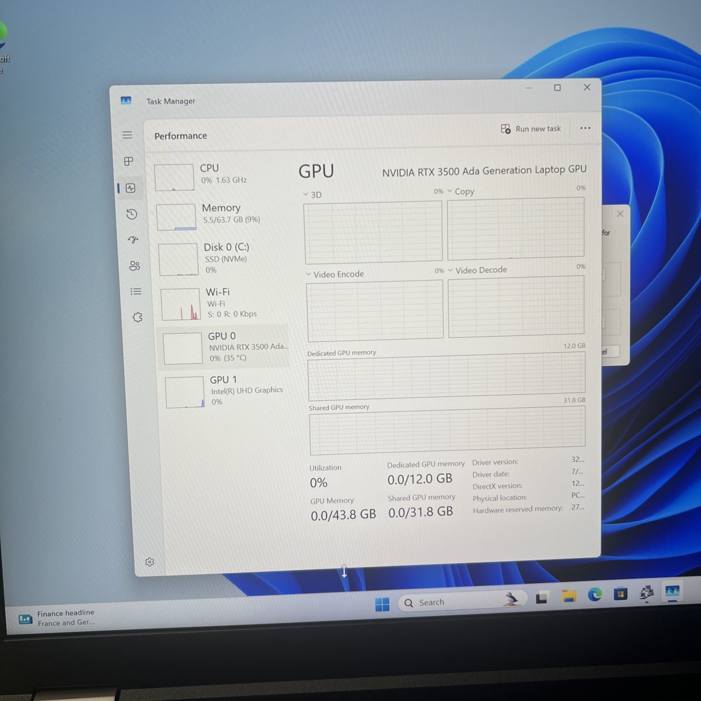701x701 pixels.
Task: Open Microsoft Edge from the taskbar
Action: point(595,595)
